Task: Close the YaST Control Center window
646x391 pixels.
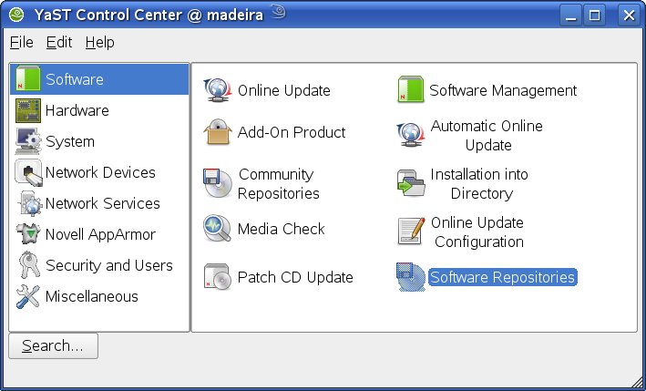Action: 629,15
